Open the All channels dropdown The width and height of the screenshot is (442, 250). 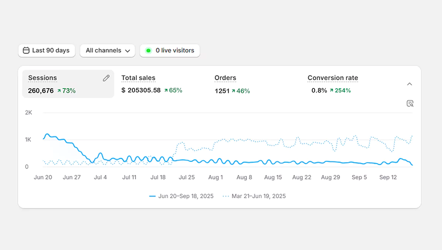tap(108, 51)
